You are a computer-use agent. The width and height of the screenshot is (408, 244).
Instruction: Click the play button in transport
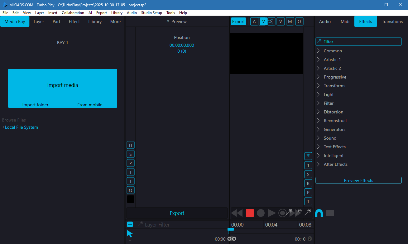click(271, 213)
